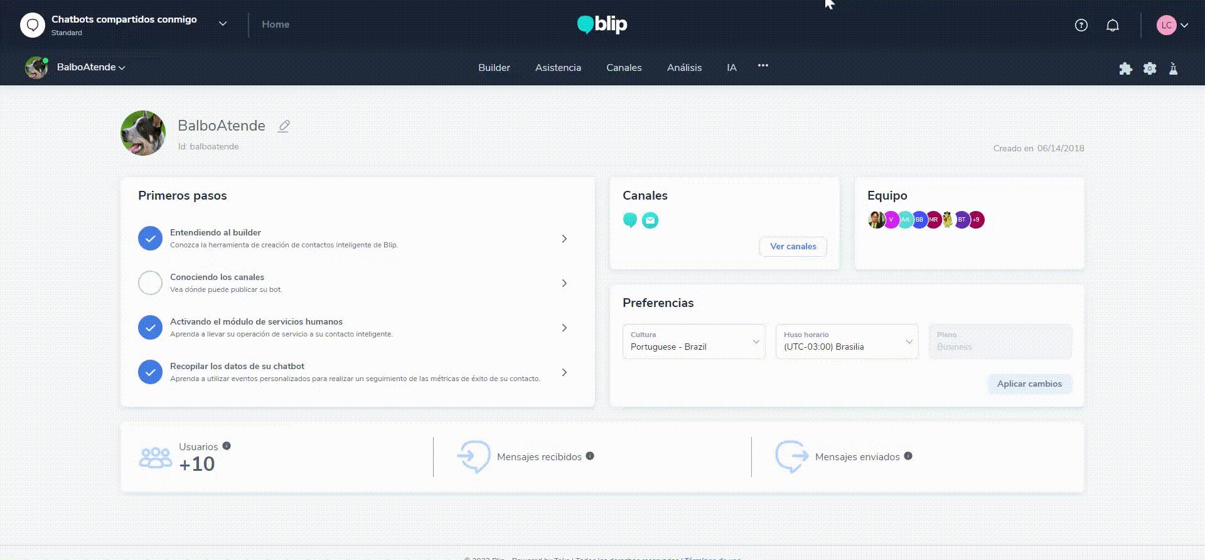Click the Mensajes recibidos arrow icon

[474, 456]
